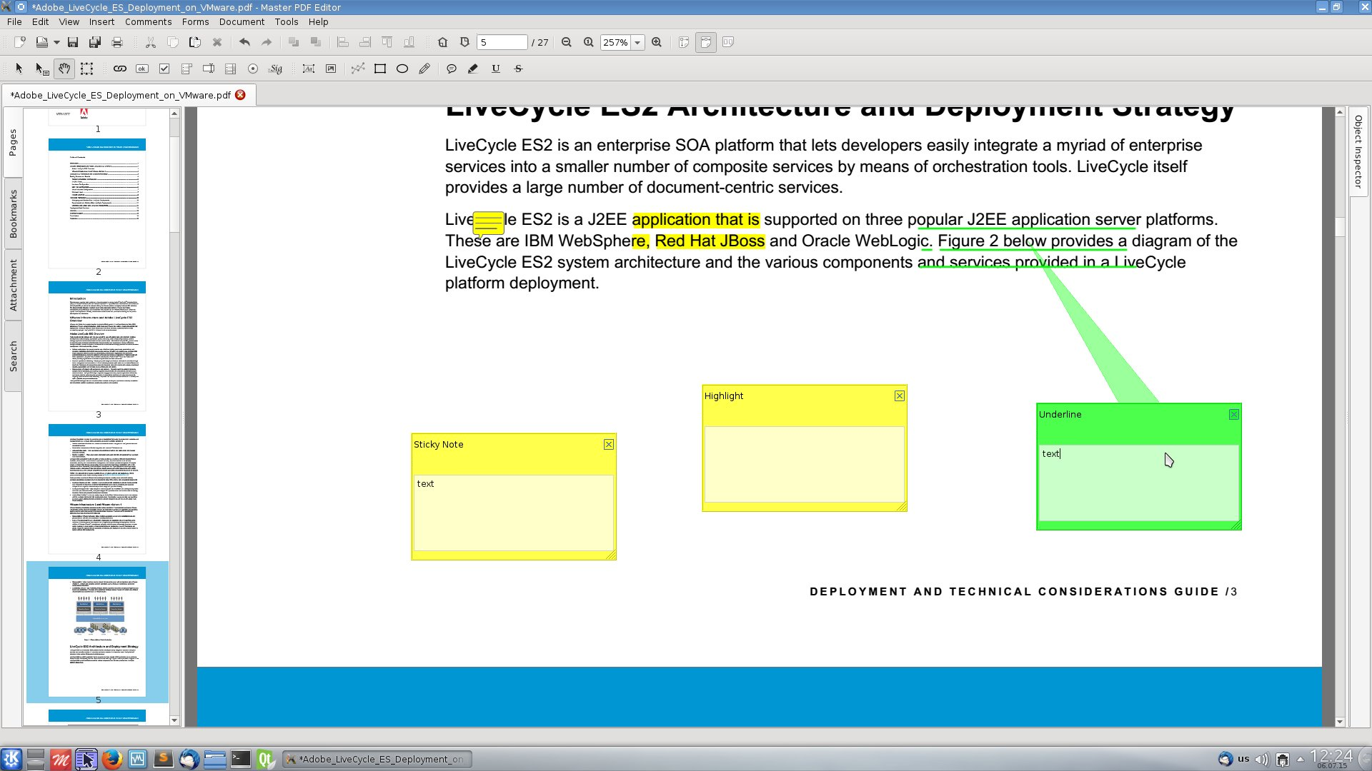Viewport: 1372px width, 771px height.
Task: Close the Adobe_LiveCycle document tab
Action: tap(241, 94)
